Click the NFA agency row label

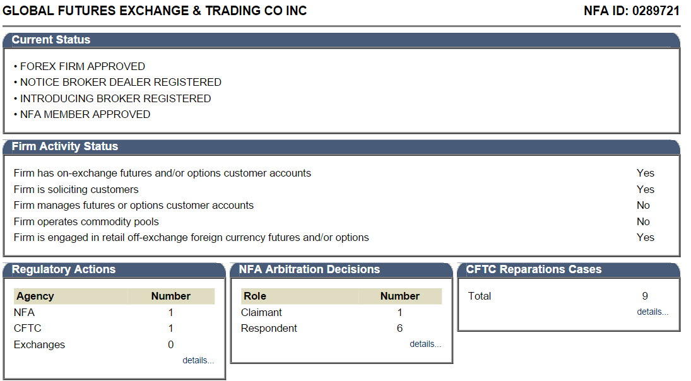click(x=24, y=312)
